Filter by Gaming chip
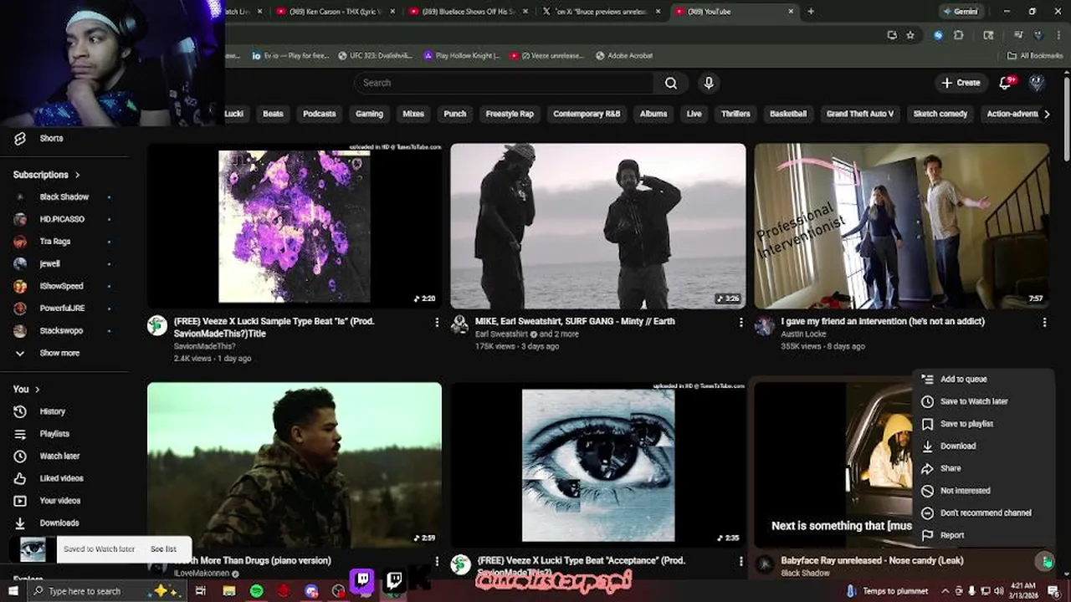This screenshot has height=602, width=1071. [369, 114]
